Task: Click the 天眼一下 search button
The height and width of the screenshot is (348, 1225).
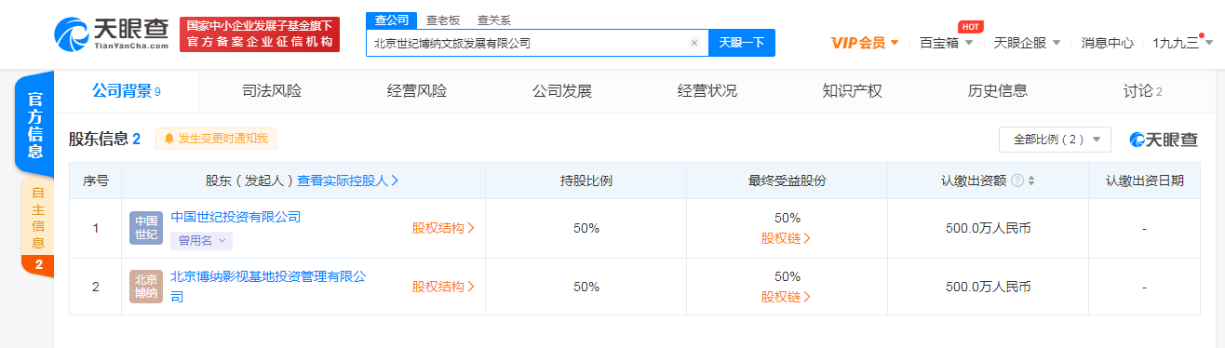Action: pyautogui.click(x=742, y=43)
